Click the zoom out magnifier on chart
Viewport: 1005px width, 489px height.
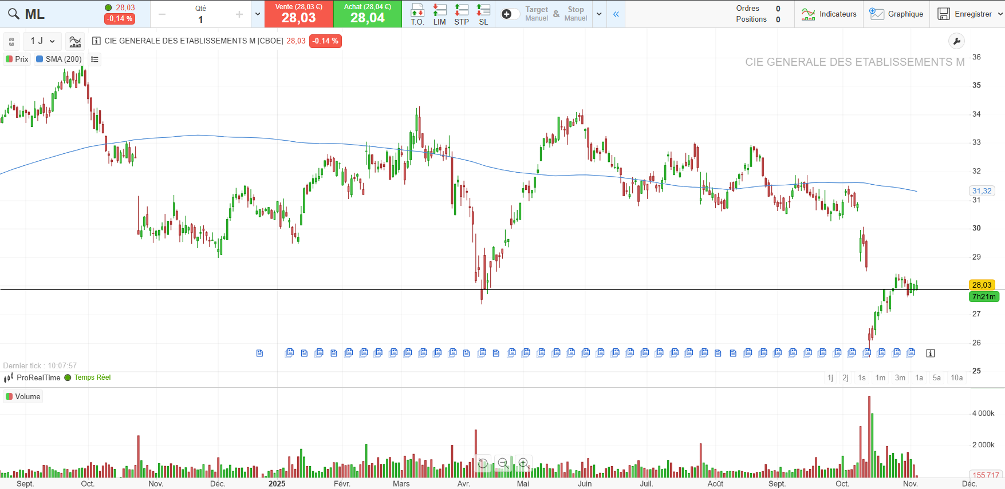pos(503,463)
